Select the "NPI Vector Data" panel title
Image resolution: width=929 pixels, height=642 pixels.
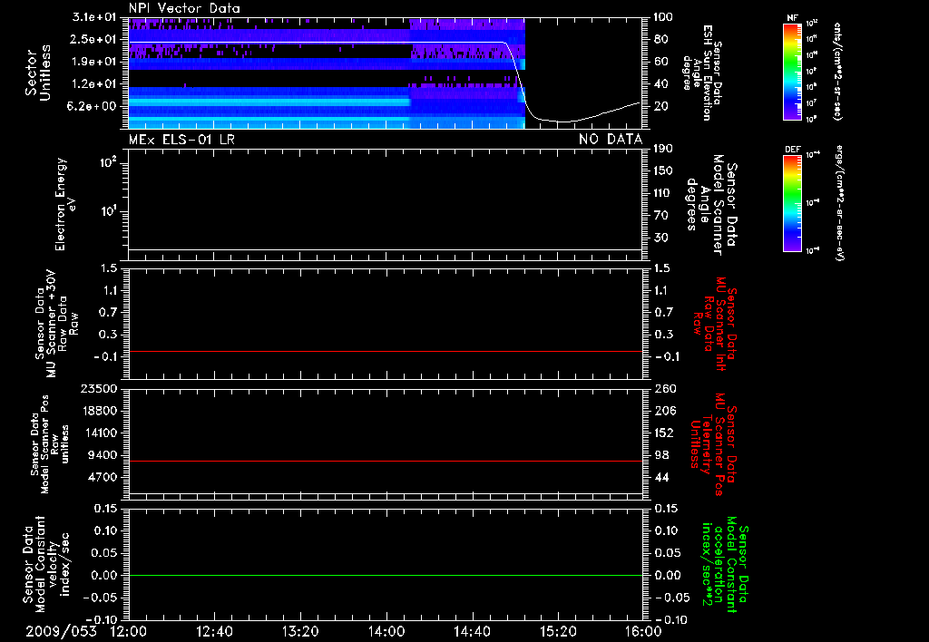pyautogui.click(x=184, y=8)
